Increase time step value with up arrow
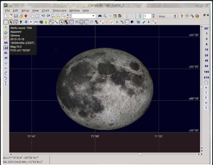 (153, 15)
